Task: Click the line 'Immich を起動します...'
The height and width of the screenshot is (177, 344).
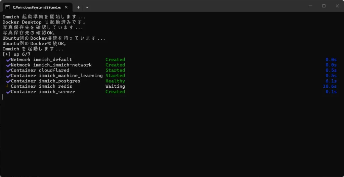Action: [33, 49]
